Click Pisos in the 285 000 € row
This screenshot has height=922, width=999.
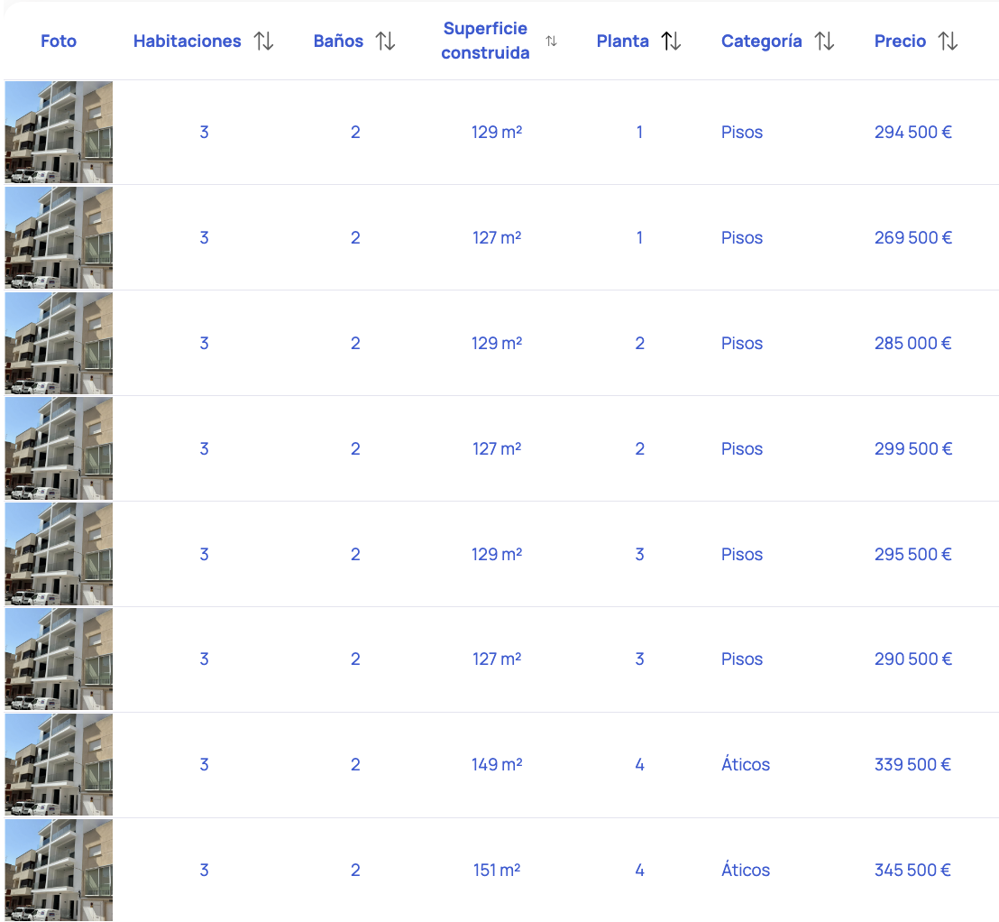[742, 344]
